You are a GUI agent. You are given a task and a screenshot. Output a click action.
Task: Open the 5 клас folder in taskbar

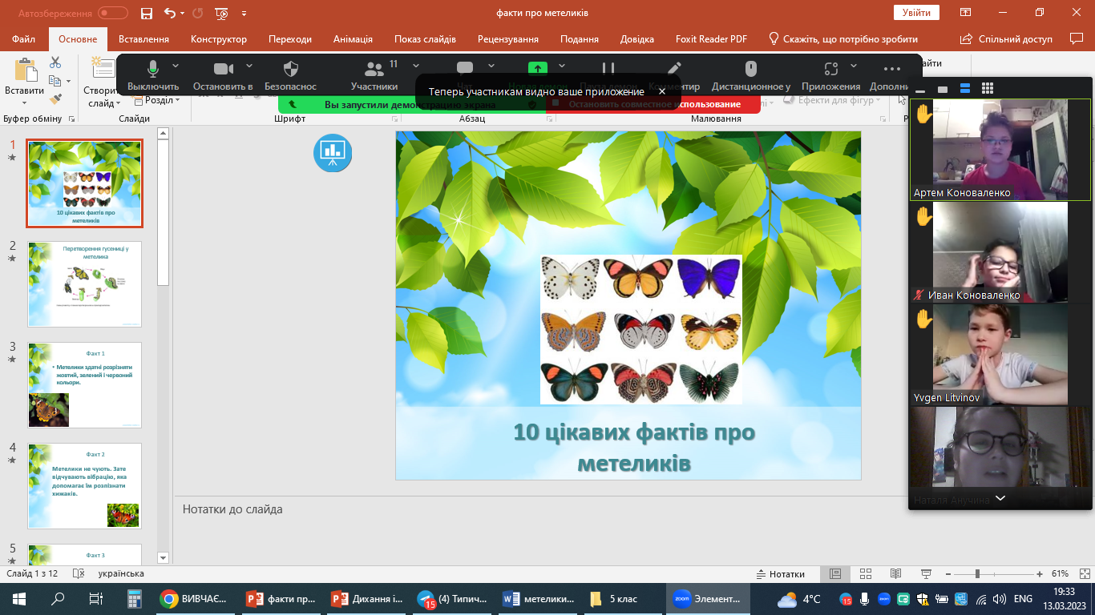(622, 599)
